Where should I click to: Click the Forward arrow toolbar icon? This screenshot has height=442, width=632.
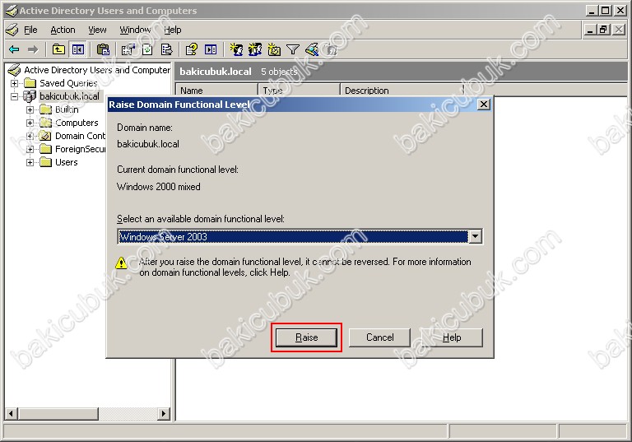pos(33,49)
